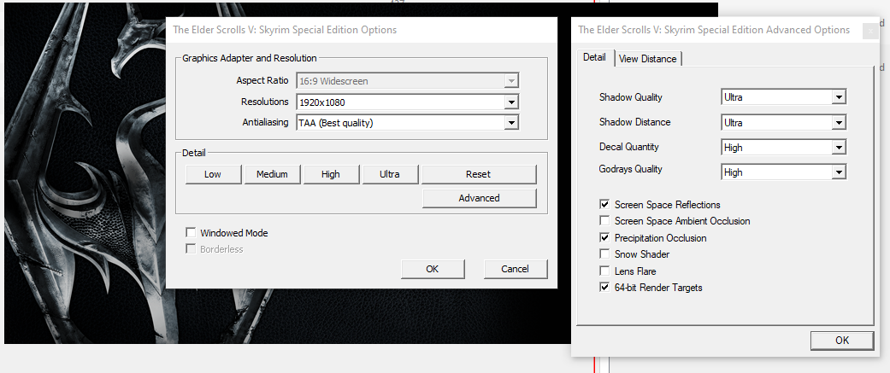This screenshot has height=373, width=890.
Task: Apply the Low detail preset
Action: point(214,174)
